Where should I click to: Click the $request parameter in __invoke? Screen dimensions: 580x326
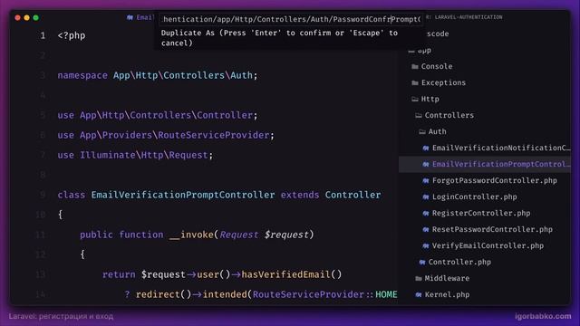(286, 235)
